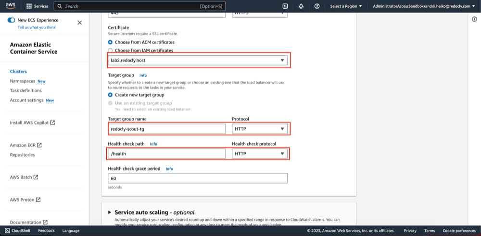The height and width of the screenshot is (236, 481).
Task: Click the external link icon beside Documentation
Action: click(45, 222)
